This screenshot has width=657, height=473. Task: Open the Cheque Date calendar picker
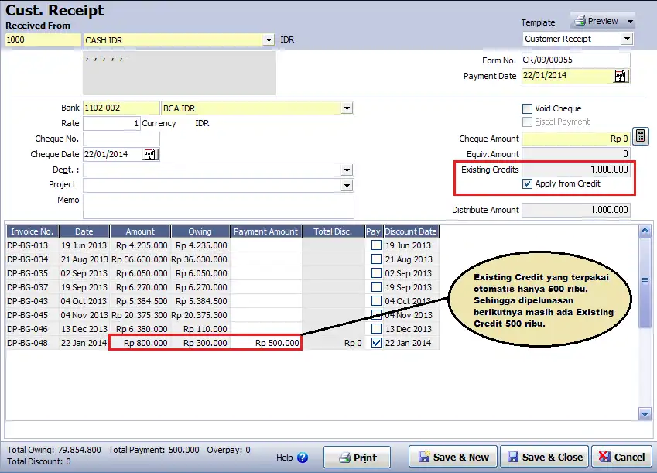pyautogui.click(x=150, y=154)
